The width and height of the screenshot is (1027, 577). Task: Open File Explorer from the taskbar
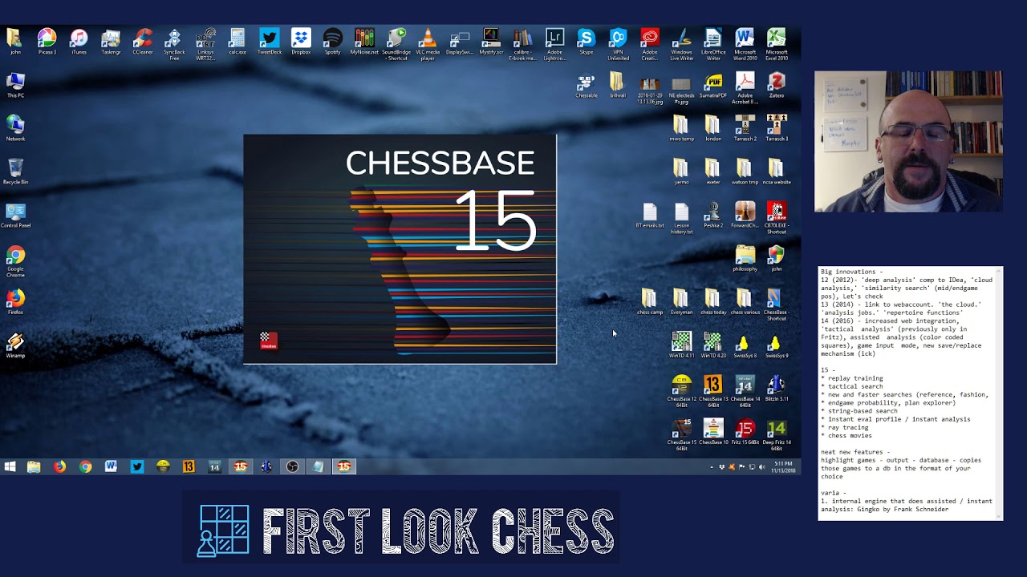34,466
